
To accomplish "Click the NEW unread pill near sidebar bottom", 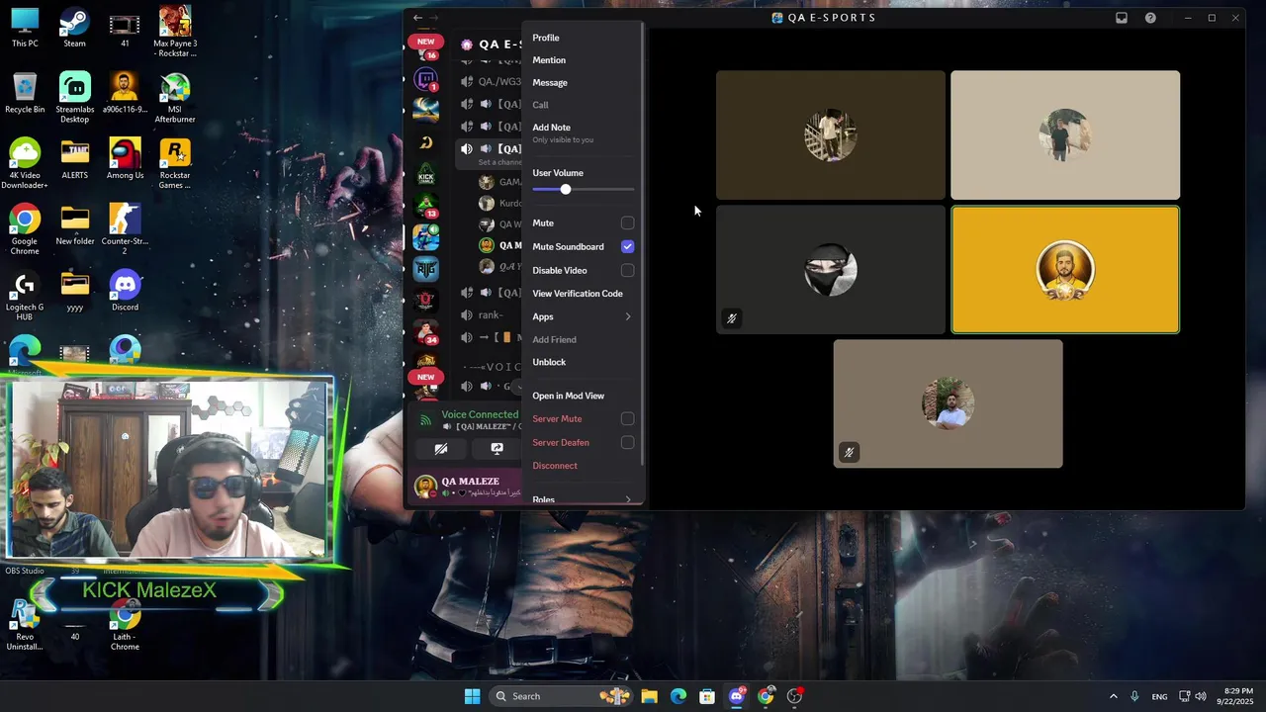I will [x=425, y=377].
